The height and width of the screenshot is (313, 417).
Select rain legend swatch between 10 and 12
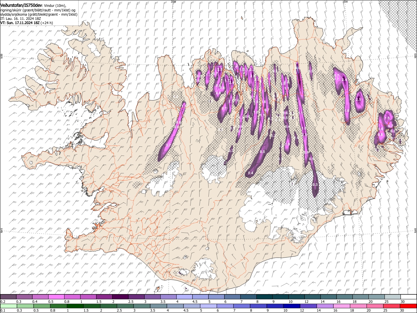pyautogui.click(x=291, y=306)
